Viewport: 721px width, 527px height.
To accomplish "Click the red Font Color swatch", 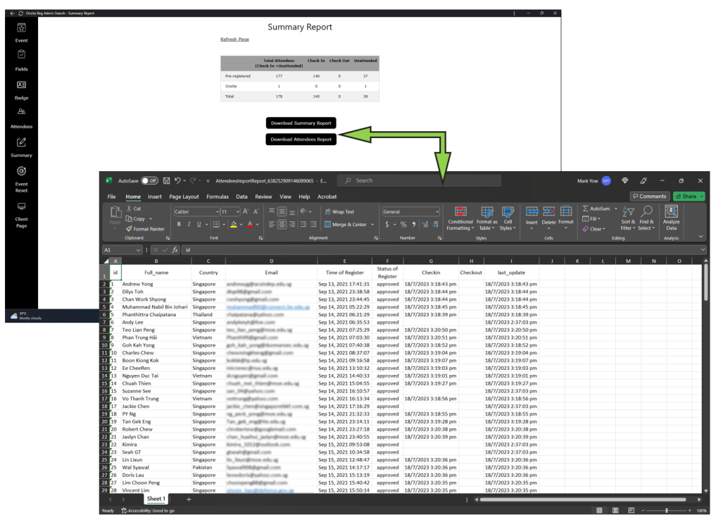I will coord(250,225).
